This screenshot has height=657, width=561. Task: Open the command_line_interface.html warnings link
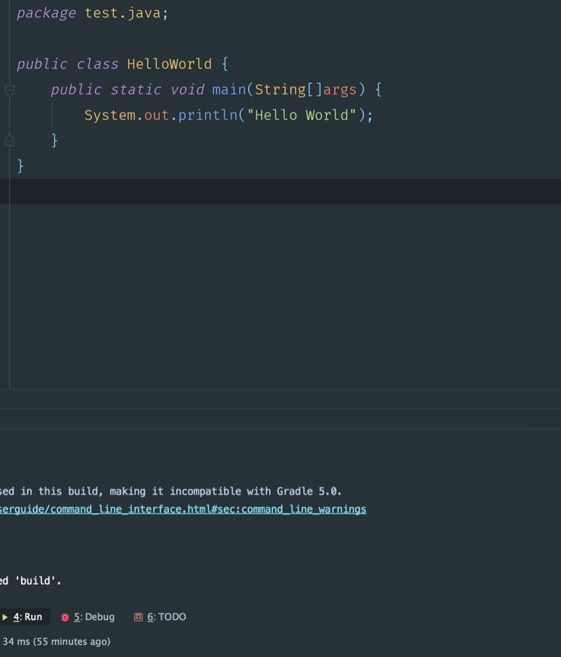tap(182, 509)
